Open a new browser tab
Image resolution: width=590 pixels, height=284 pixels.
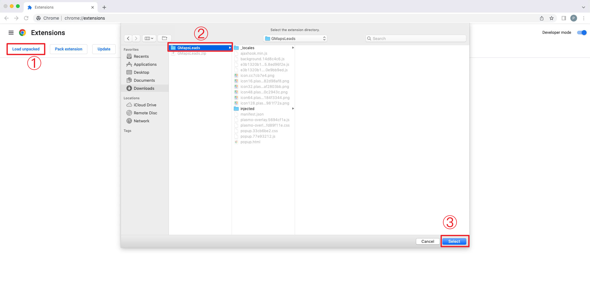(104, 7)
